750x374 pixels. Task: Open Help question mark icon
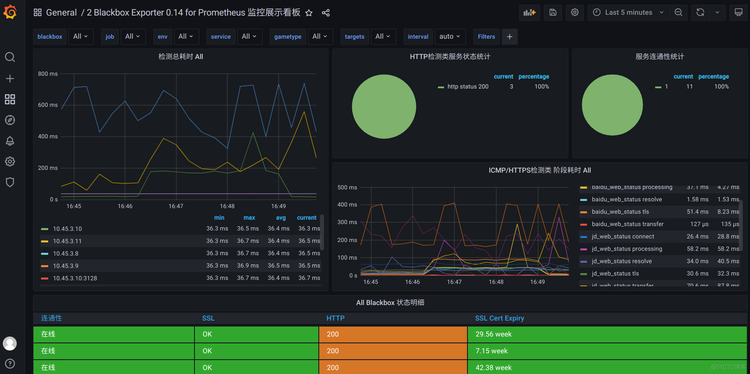pyautogui.click(x=10, y=364)
